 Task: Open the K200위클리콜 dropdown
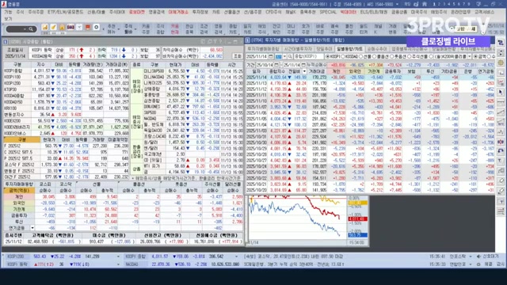(470, 56)
